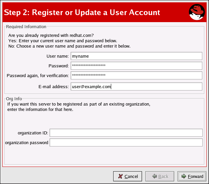Click "Password again, for verification" label
This screenshot has height=184, width=209.
click(x=38, y=75)
